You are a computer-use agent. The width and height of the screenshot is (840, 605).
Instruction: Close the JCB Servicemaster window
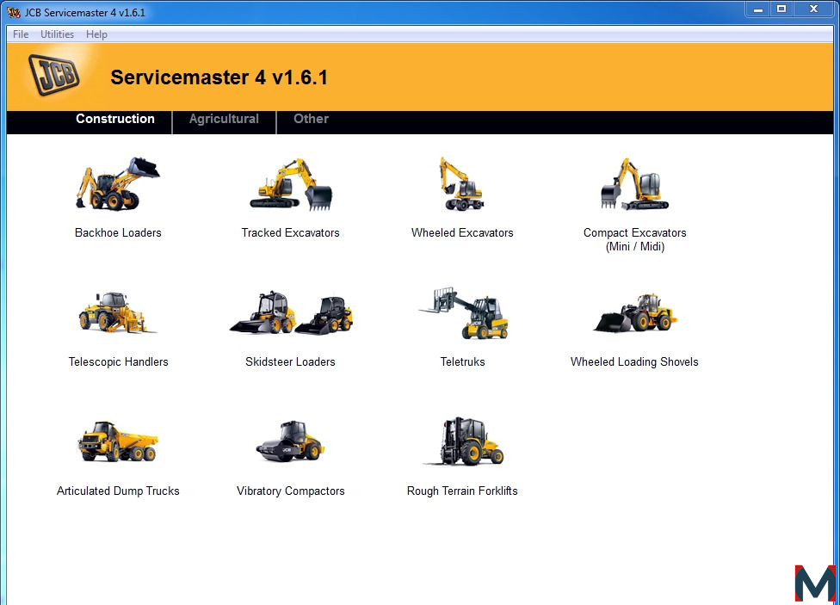point(814,9)
